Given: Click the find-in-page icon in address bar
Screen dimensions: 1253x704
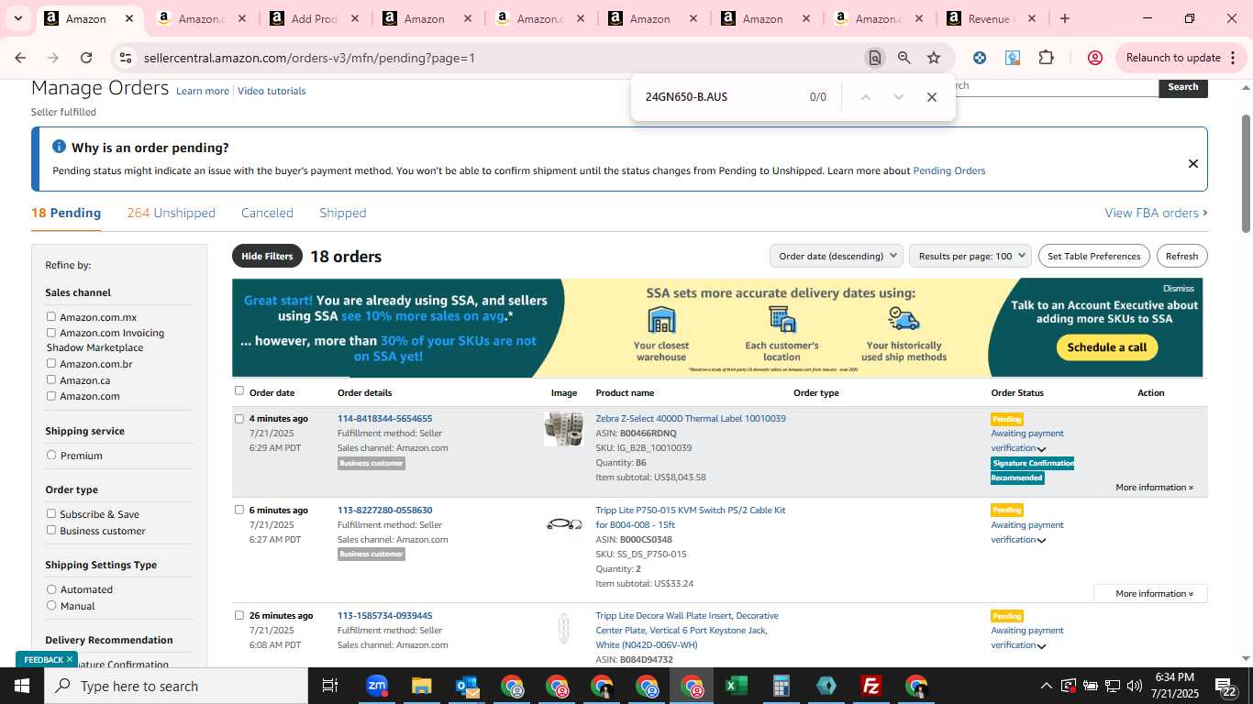Looking at the screenshot, I should coord(875,58).
